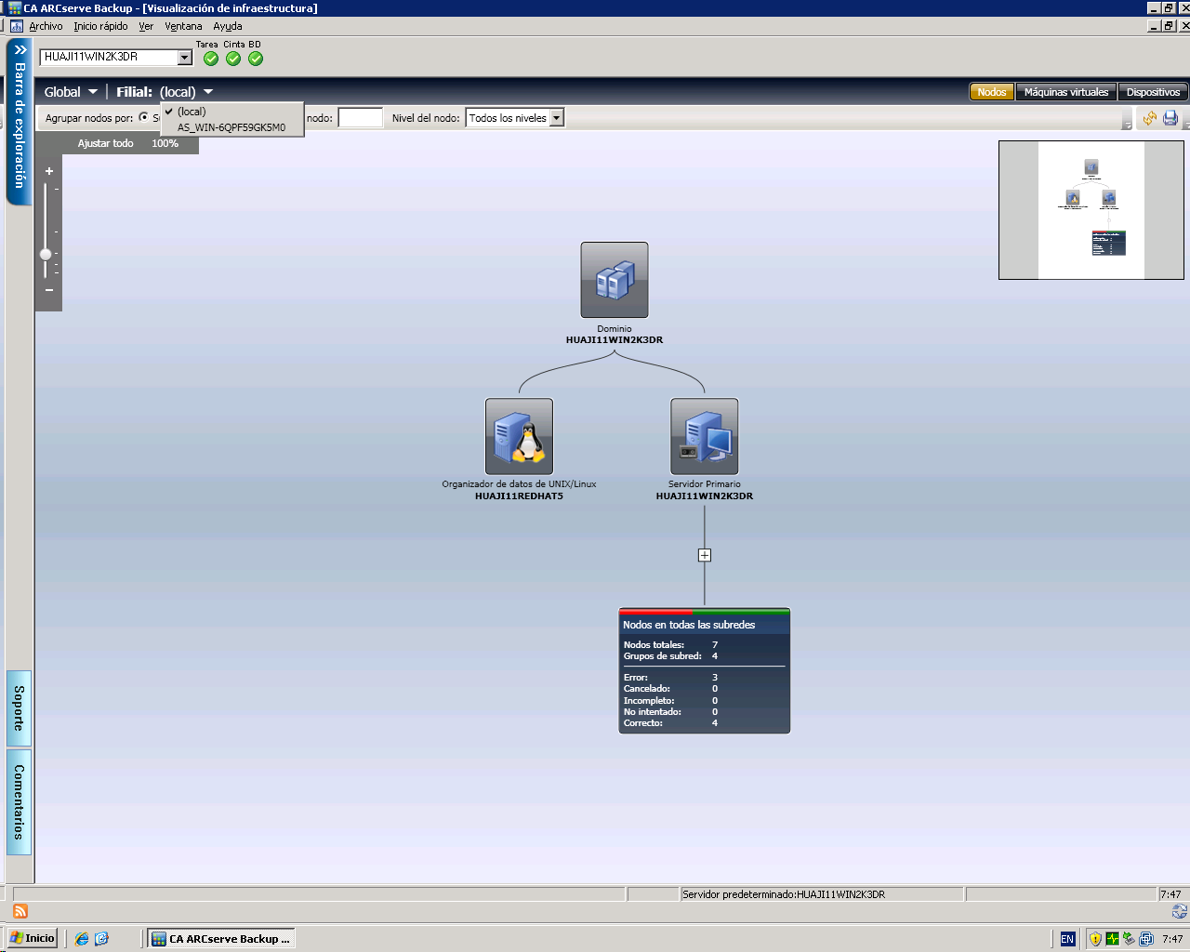The height and width of the screenshot is (952, 1190).
Task: Click CA ARCserve Backup taskbar button
Action: 221,939
